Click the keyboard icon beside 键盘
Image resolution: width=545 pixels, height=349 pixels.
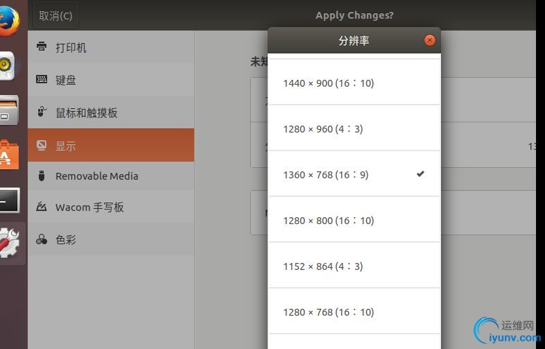coord(42,79)
